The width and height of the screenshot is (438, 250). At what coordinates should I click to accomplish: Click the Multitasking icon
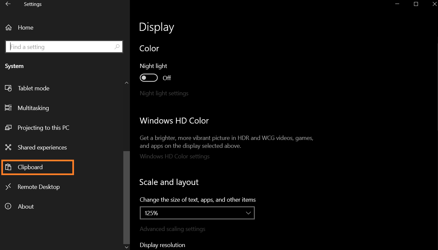pos(8,108)
